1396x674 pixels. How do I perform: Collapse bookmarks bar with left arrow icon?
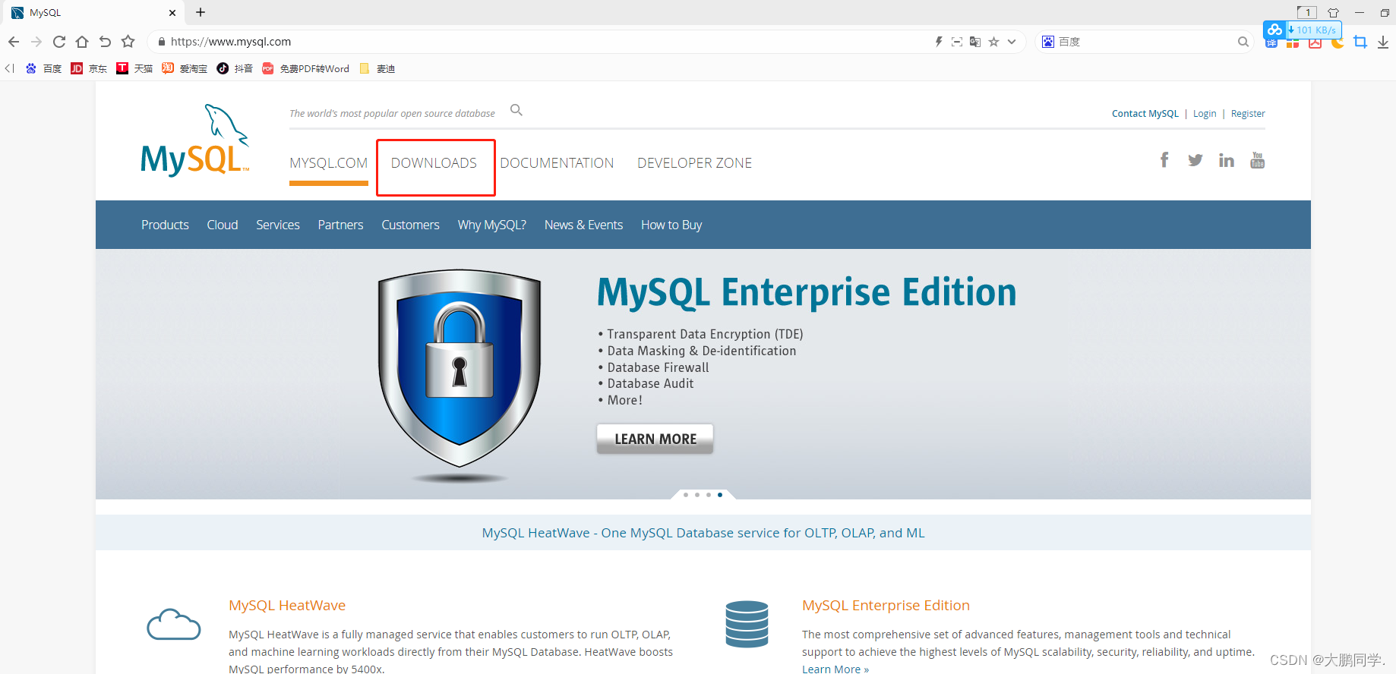point(9,68)
